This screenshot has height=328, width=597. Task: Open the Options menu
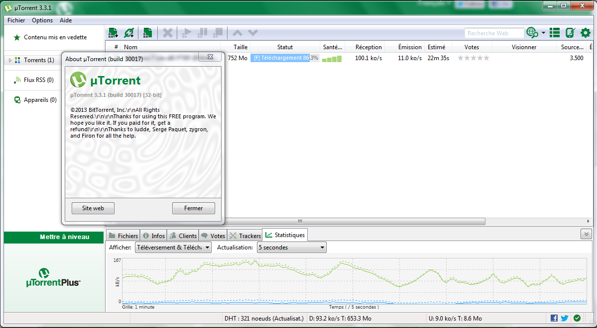42,20
